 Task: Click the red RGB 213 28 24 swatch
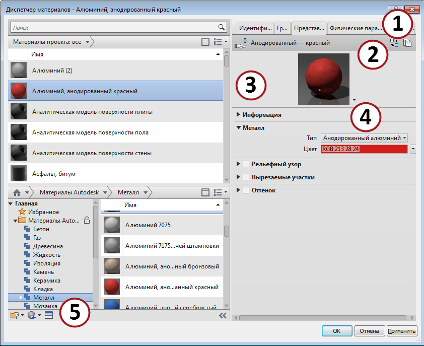coord(364,149)
